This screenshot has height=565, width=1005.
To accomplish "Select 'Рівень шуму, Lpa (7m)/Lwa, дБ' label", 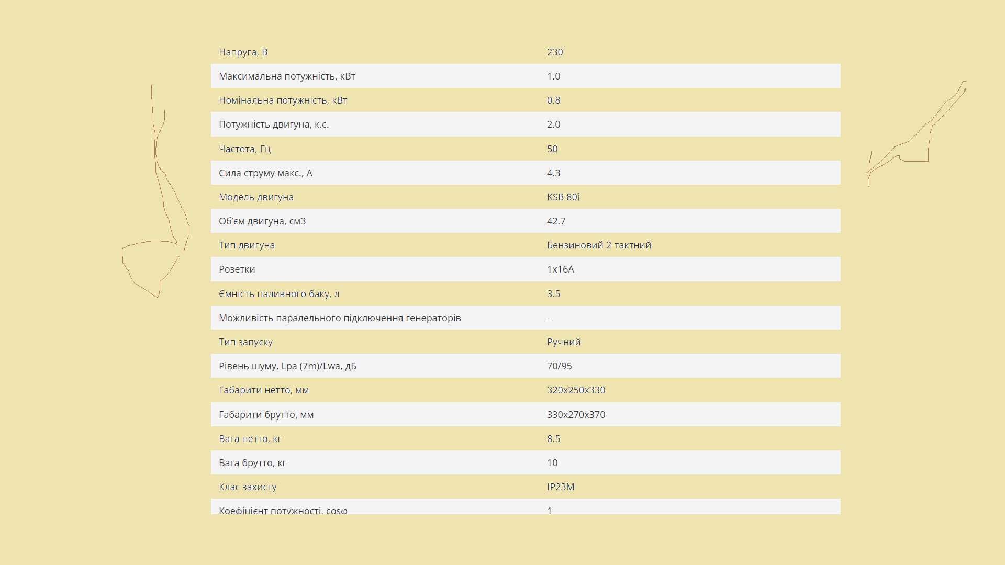I will [287, 366].
